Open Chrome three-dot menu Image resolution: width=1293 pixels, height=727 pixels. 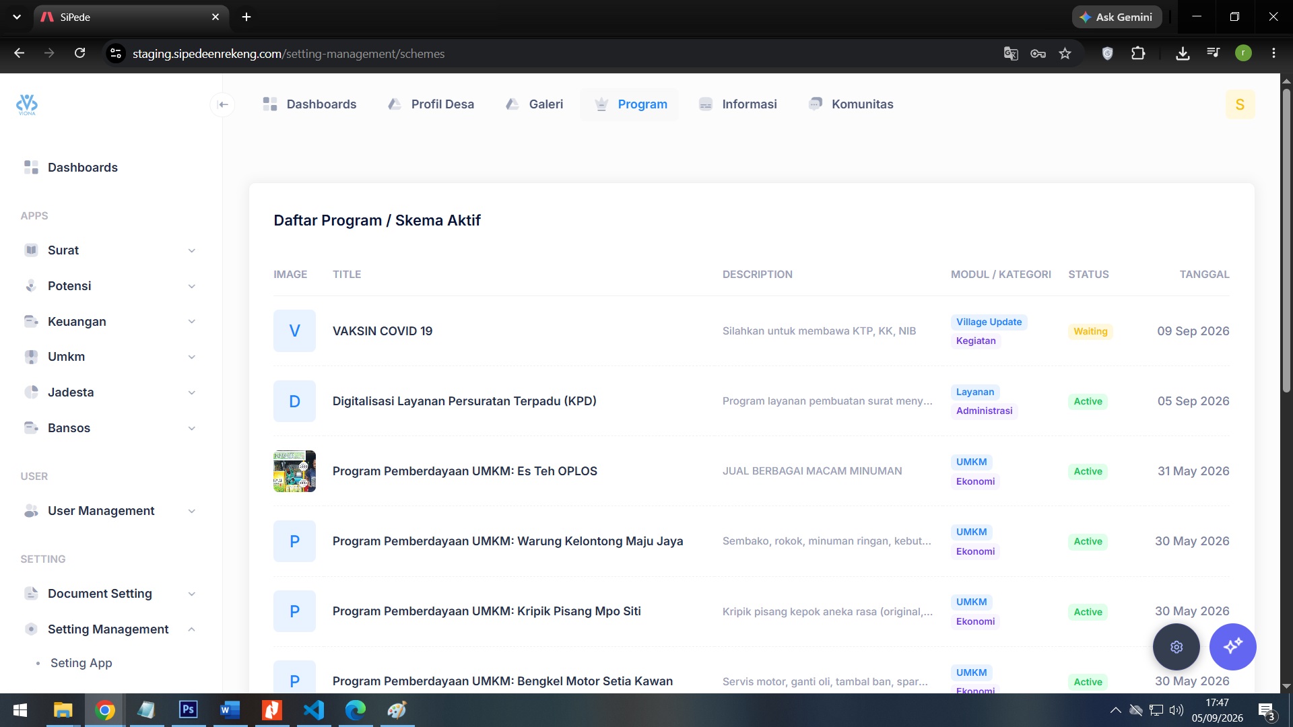1273,53
